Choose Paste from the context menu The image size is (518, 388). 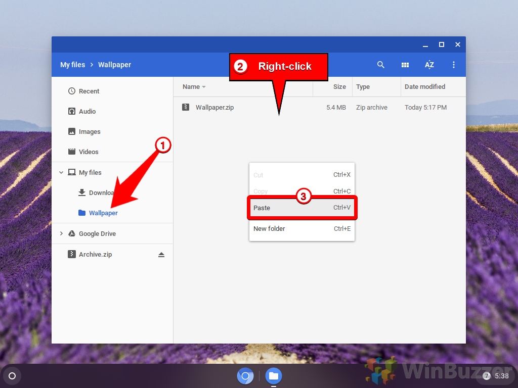(x=302, y=208)
